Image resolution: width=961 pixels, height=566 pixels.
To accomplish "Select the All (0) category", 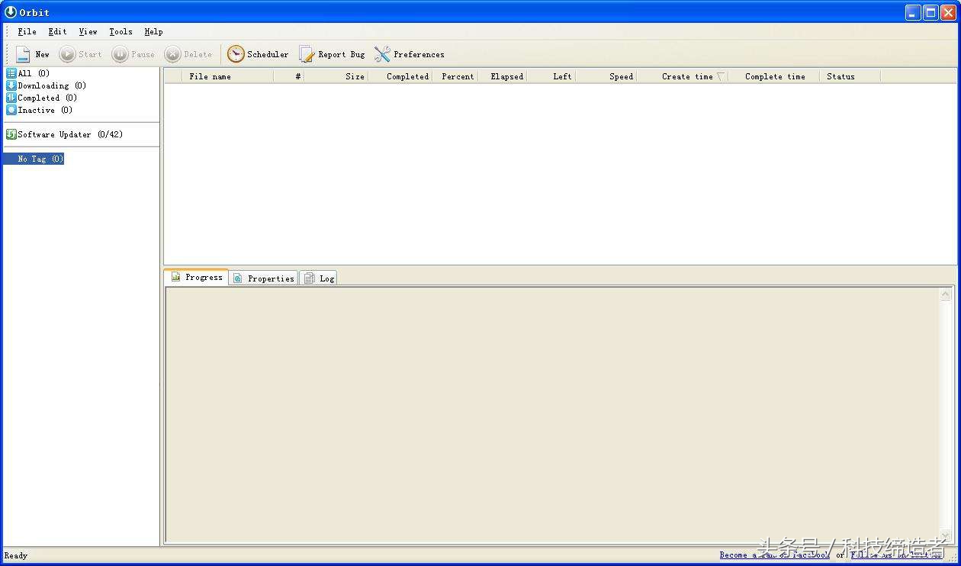I will point(28,73).
